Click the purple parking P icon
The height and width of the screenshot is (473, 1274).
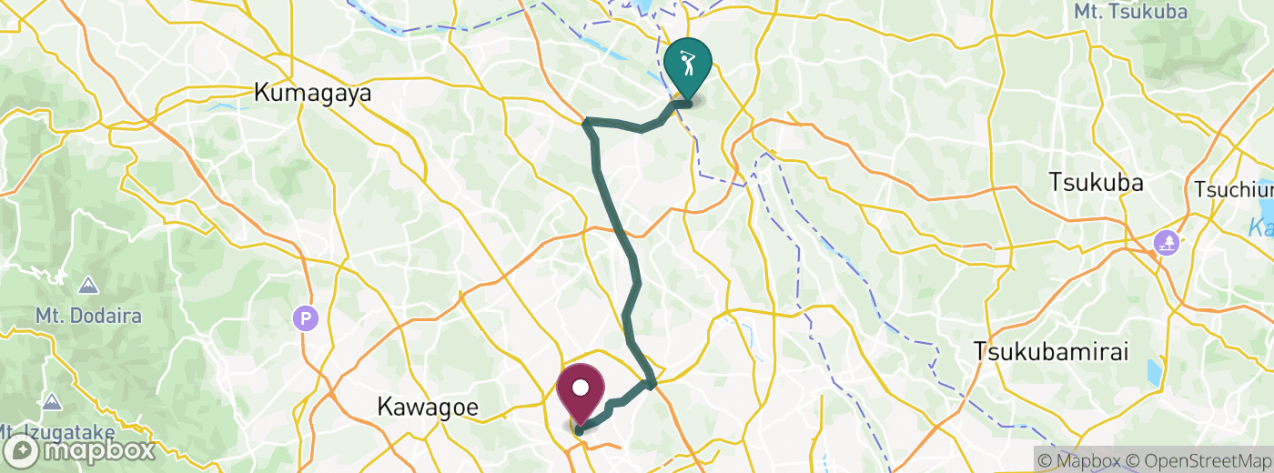306,319
